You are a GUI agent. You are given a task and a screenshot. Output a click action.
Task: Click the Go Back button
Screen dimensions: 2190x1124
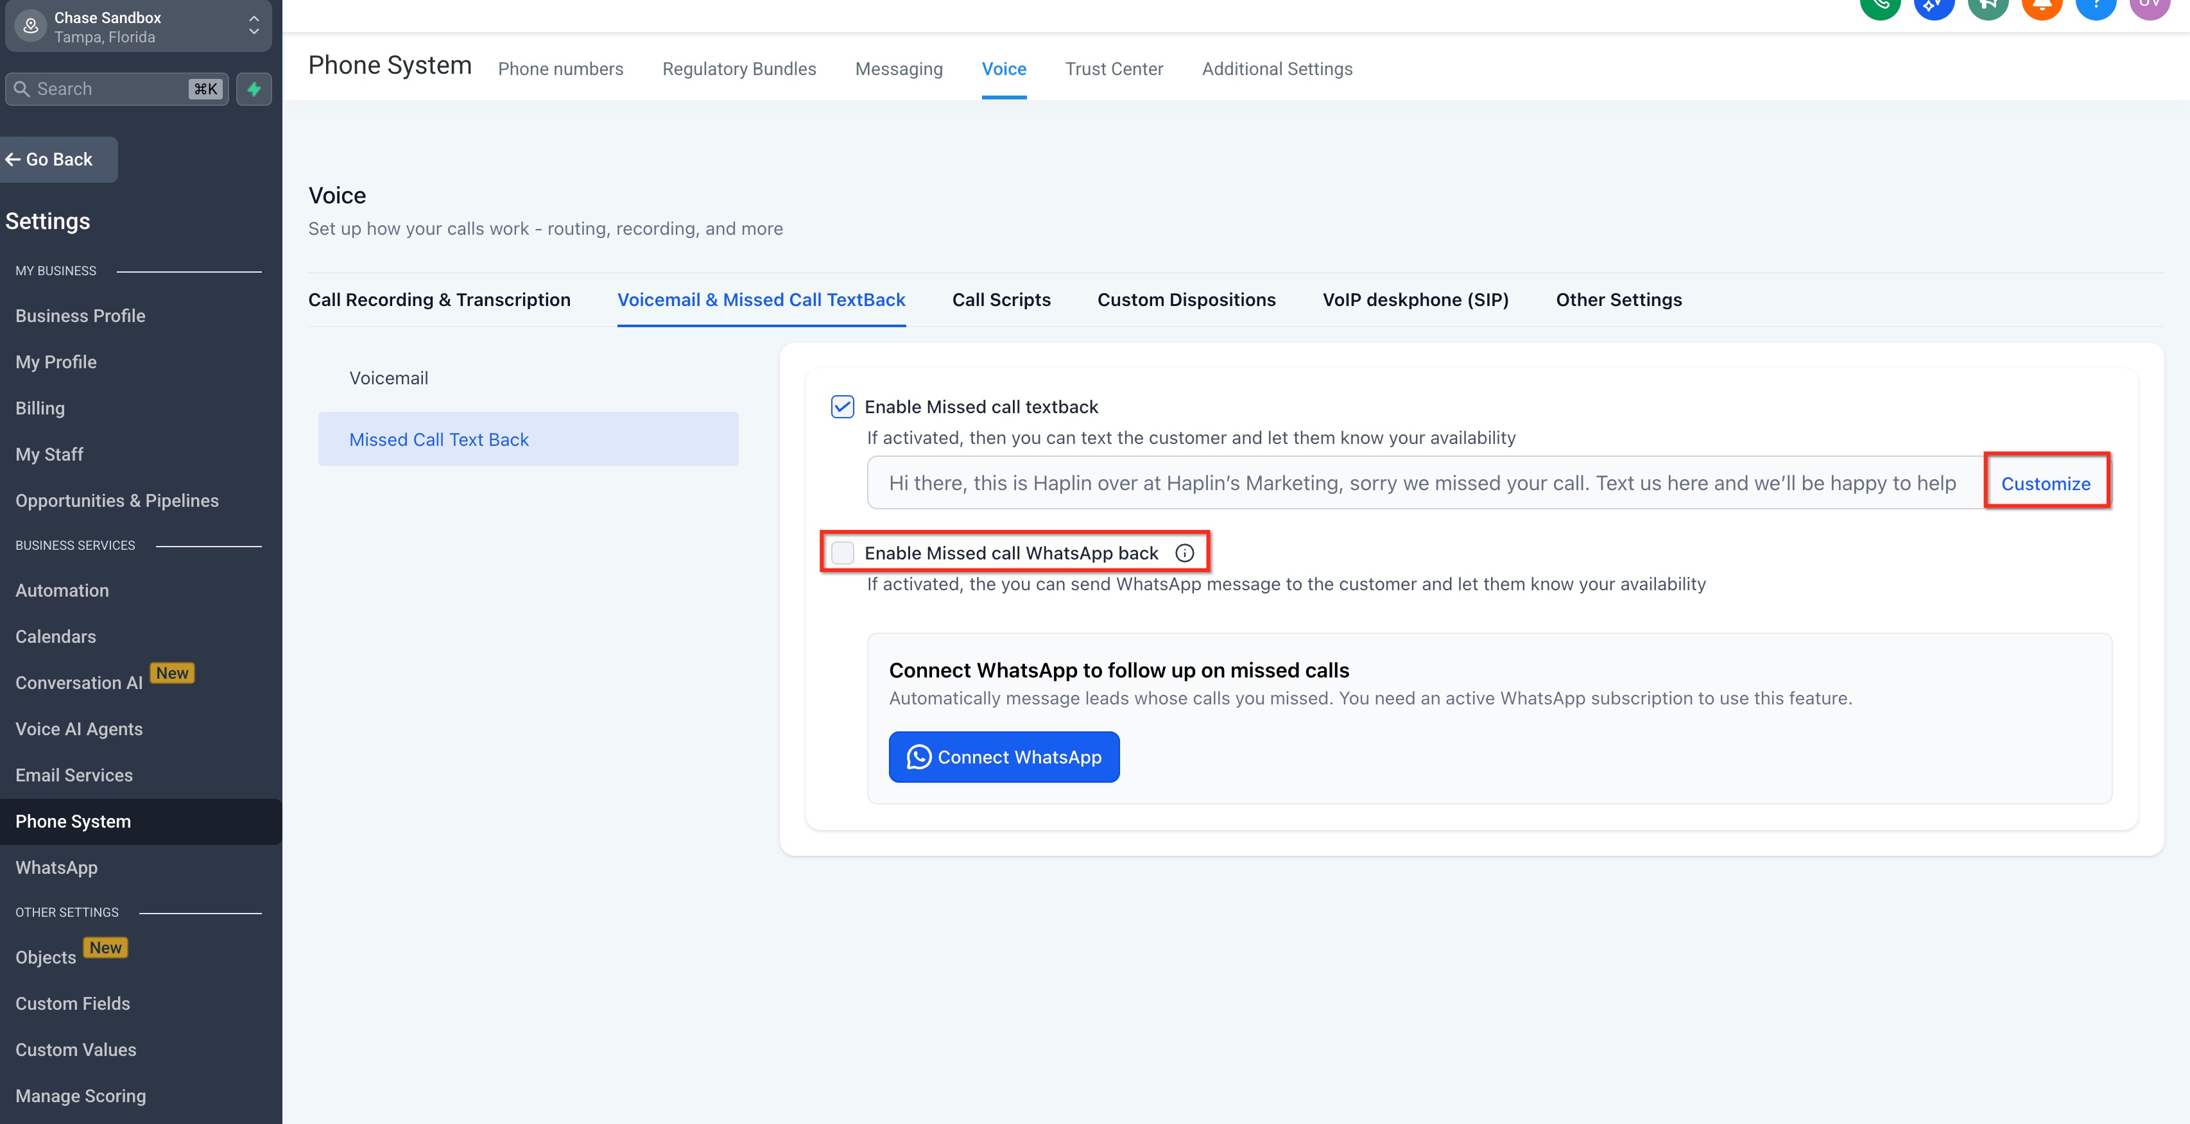click(58, 160)
